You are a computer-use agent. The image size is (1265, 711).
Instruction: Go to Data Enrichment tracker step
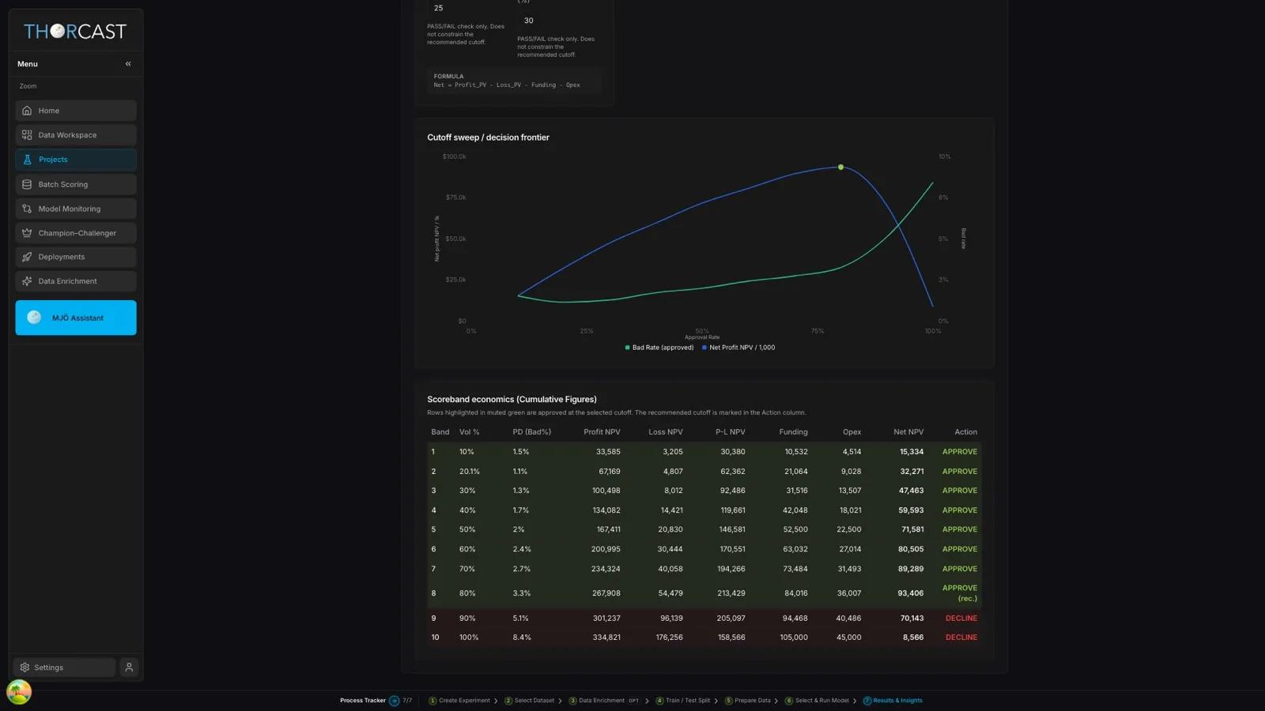pos(604,701)
